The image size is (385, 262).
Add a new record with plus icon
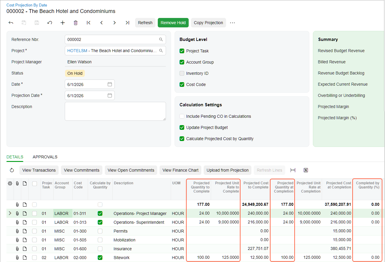tap(63, 23)
